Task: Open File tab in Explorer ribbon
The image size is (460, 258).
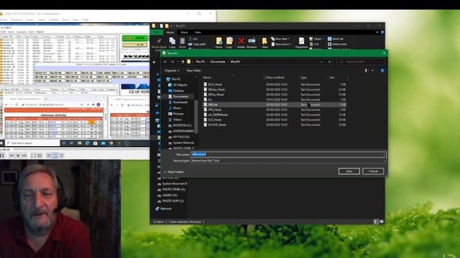Action: pos(157,32)
